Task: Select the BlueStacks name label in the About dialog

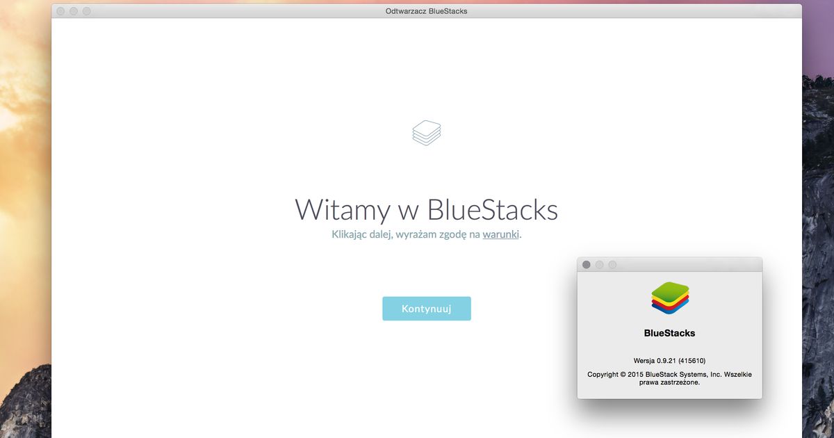Action: coord(669,332)
